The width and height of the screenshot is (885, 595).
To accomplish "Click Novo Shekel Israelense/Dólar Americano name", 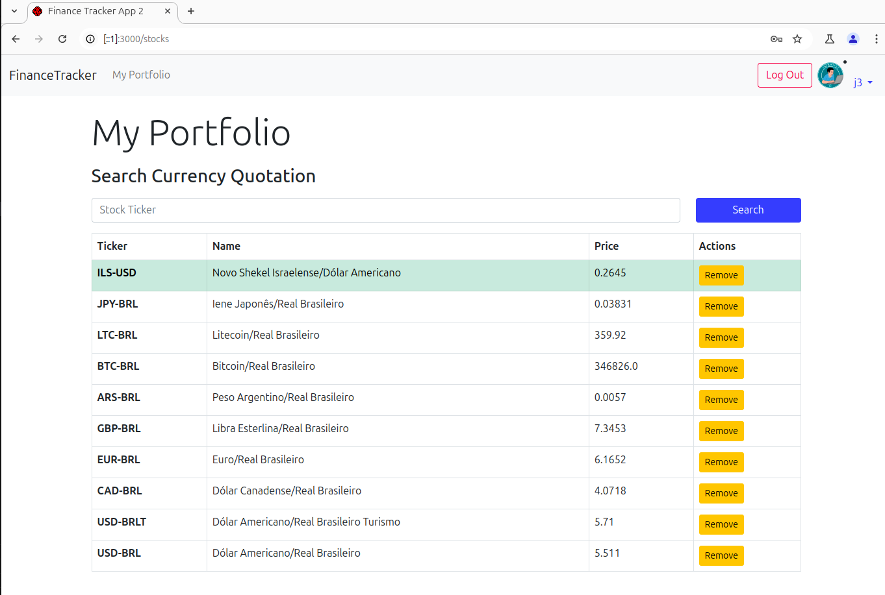I will tap(307, 273).
